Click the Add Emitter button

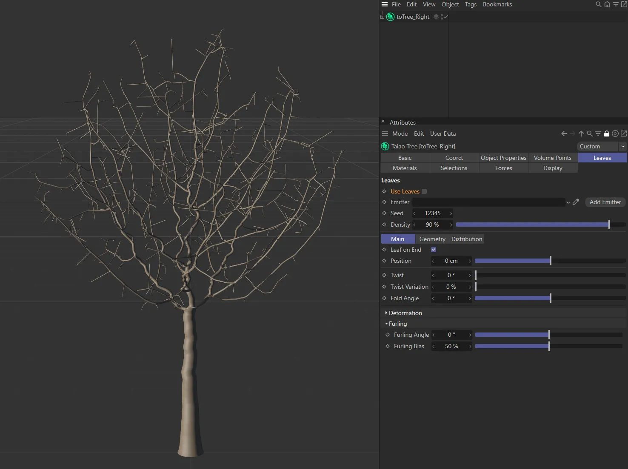605,202
